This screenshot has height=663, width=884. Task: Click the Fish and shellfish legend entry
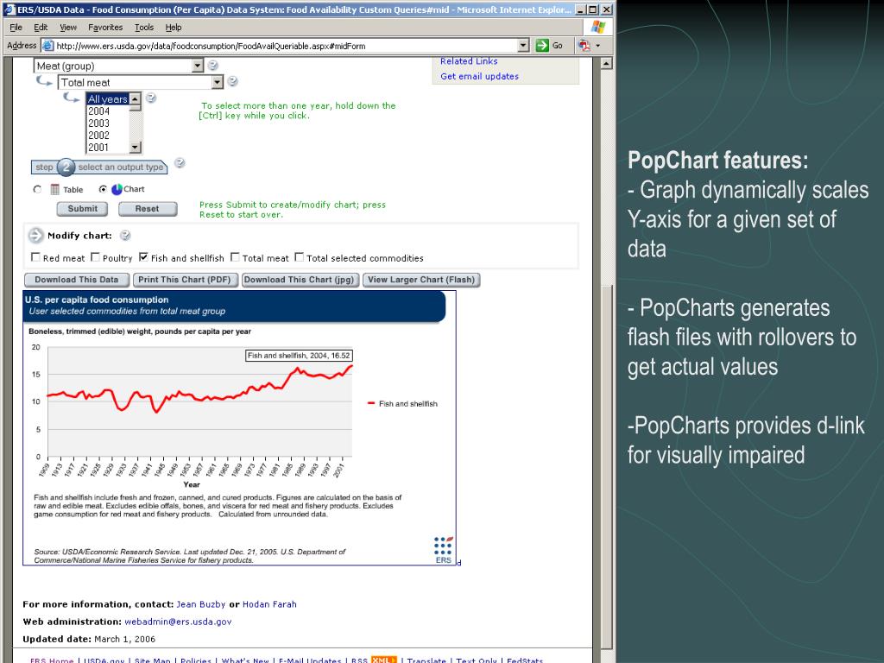coord(402,404)
